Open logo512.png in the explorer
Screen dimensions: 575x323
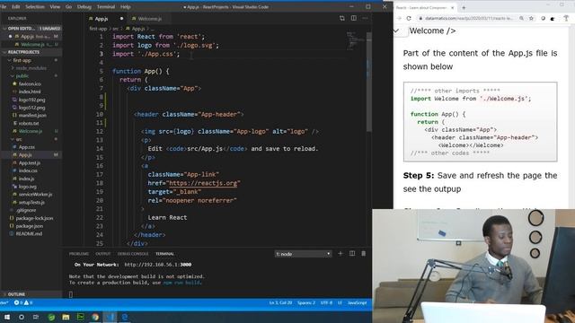[31, 108]
